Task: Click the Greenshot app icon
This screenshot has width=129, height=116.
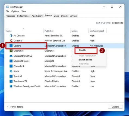Action: [11, 51]
